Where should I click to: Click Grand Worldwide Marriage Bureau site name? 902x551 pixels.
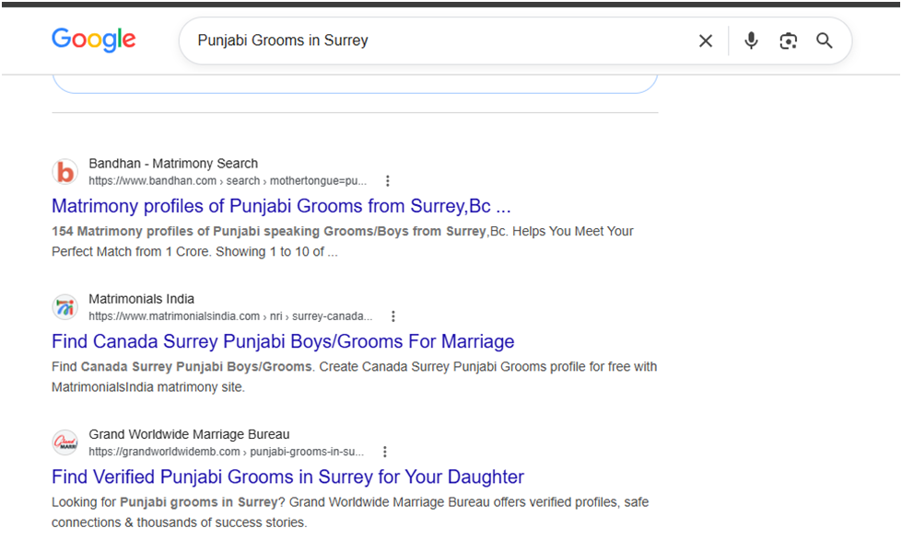click(x=189, y=434)
